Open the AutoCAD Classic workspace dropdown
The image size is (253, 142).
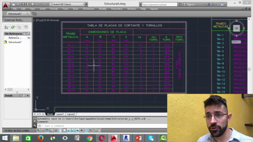pyautogui.click(x=67, y=4)
